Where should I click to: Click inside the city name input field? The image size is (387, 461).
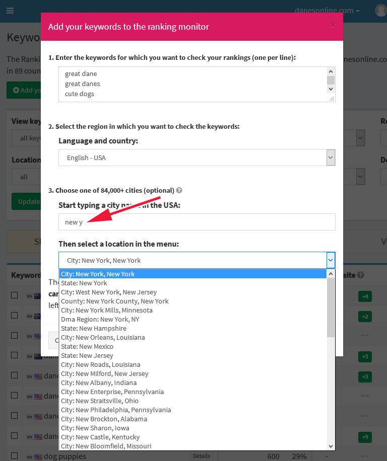click(x=197, y=221)
